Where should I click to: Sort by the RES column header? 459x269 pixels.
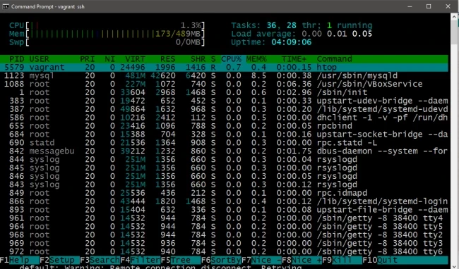coord(168,59)
